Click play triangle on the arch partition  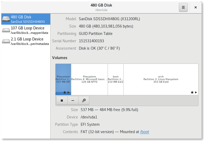[x=196, y=92]
